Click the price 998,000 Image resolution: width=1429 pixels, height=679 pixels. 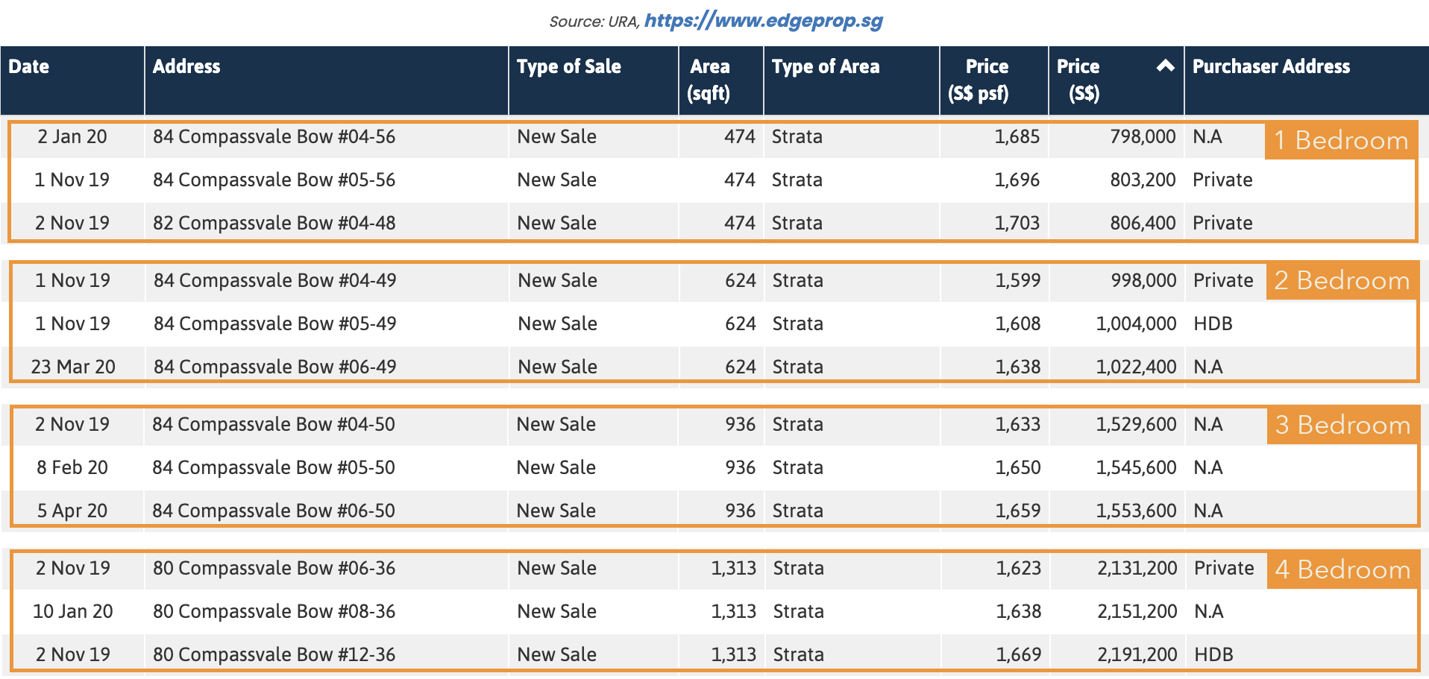[x=1143, y=281]
